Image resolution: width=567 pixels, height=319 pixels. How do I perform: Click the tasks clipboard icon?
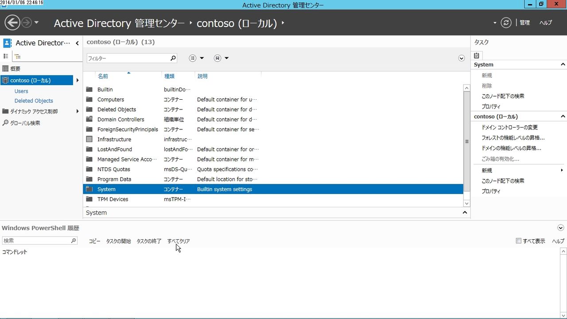coord(477,55)
